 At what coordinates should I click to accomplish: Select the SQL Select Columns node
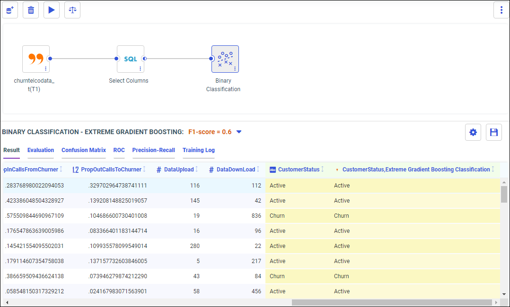(130, 59)
